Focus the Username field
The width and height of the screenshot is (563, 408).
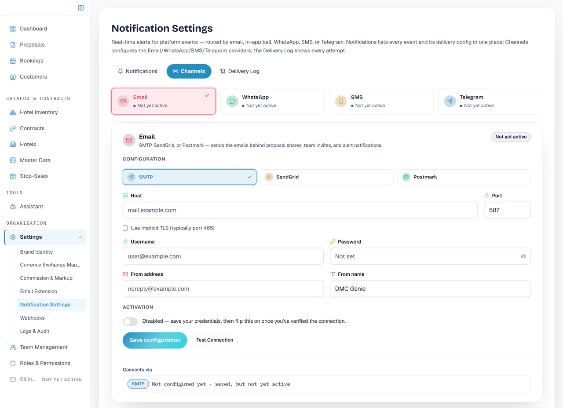click(223, 256)
